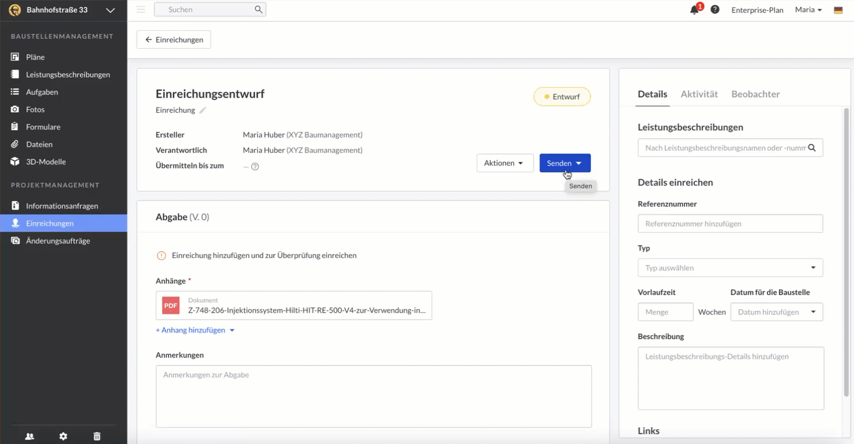This screenshot has height=444, width=854.
Task: Click the search magnifier icon in Suchen
Action: click(x=259, y=9)
